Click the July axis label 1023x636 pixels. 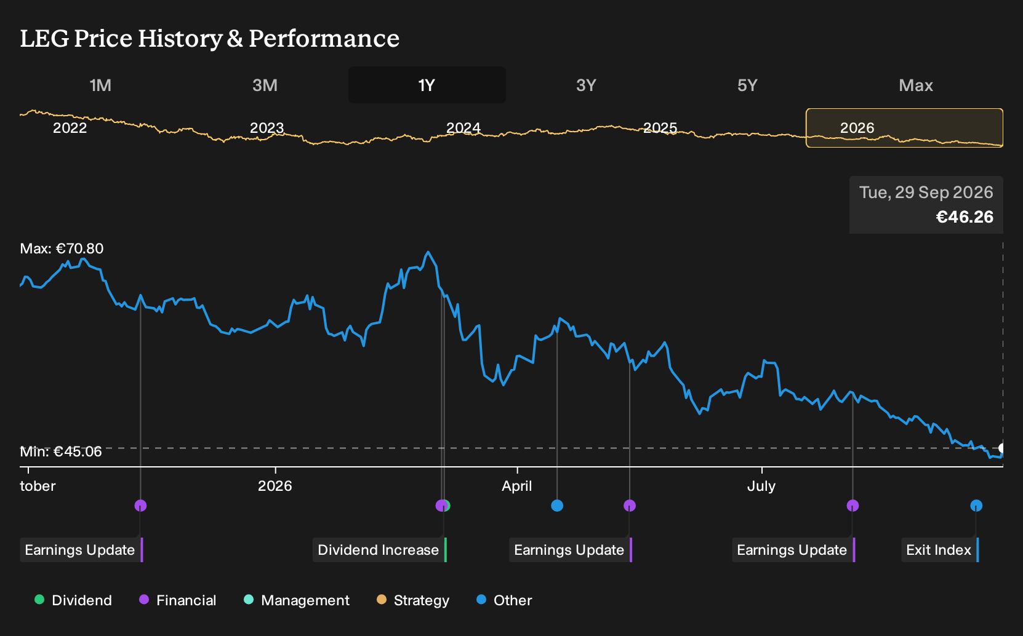761,486
